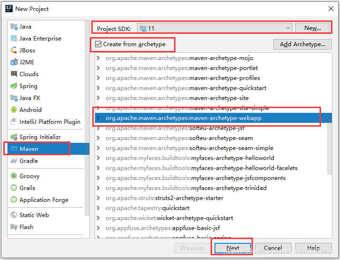Click the Cancel button
The image size is (340, 260).
[x=273, y=248]
